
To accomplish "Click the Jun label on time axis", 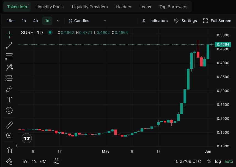I will pyautogui.click(x=208, y=151).
